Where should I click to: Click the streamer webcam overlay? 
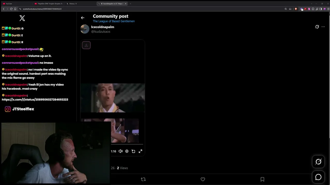(56, 153)
